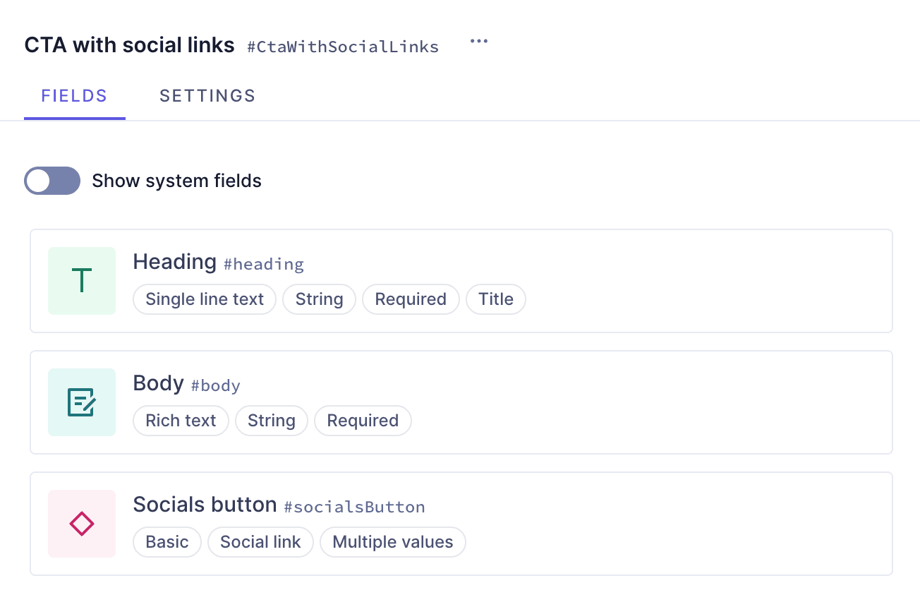This screenshot has width=920, height=607.
Task: Click the Single line text icon on Heading field
Action: (82, 281)
